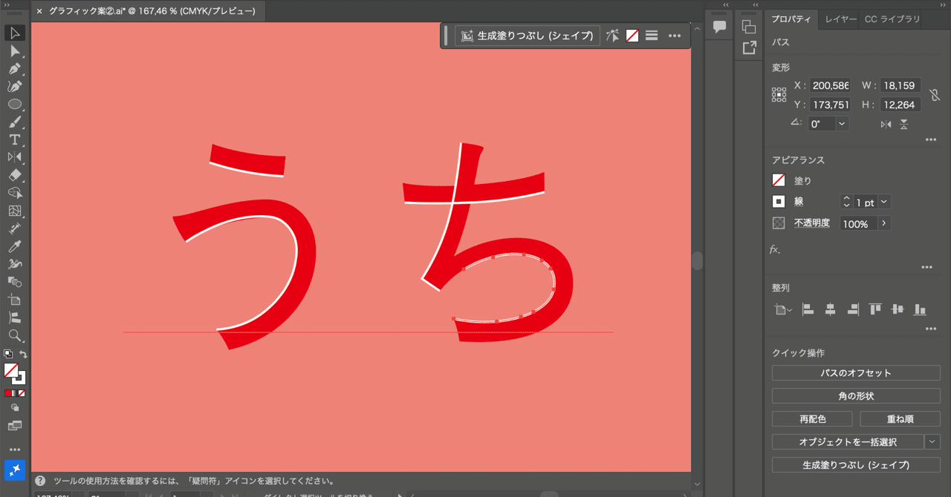The width and height of the screenshot is (951, 497).
Task: Open the rotation angle dropdown
Action: click(842, 123)
